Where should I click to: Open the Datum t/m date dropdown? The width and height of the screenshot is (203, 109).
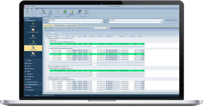pos(162,20)
